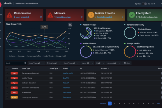162x108 pixels.
Task: Open the AppServer01 asset link
Action: pyautogui.click(x=68, y=73)
